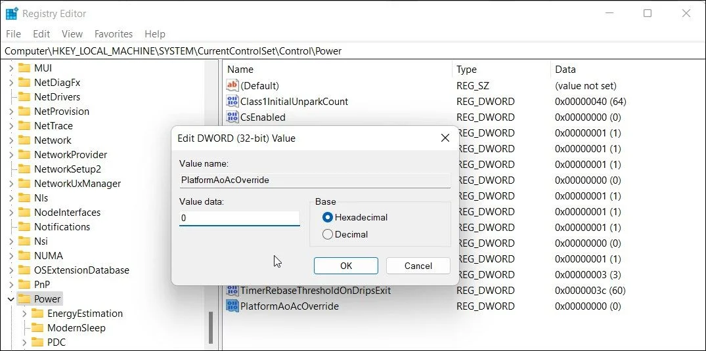The image size is (706, 351).
Task: Open the View menu
Action: coord(72,33)
